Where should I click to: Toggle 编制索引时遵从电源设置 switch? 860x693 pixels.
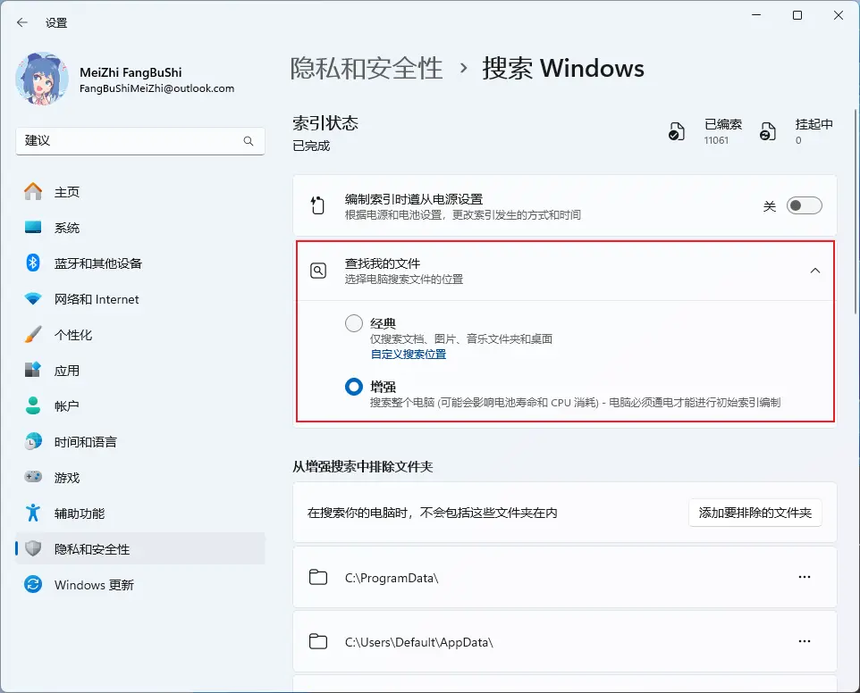[x=804, y=206]
